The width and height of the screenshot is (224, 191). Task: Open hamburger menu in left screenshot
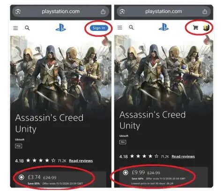click(15, 28)
